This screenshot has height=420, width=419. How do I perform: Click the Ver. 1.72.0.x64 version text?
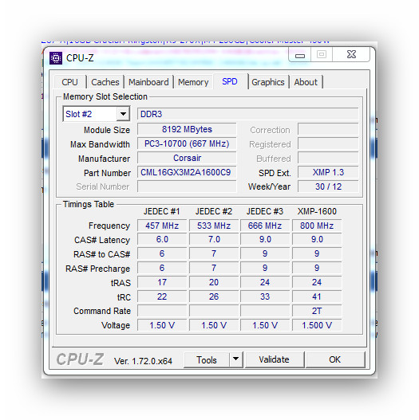(x=143, y=361)
